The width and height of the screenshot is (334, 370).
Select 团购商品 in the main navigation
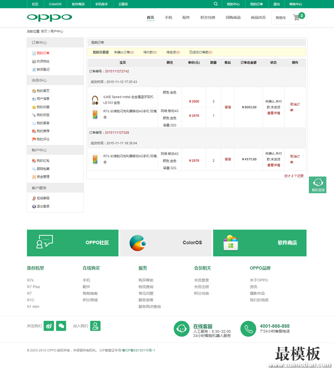pos(233,18)
